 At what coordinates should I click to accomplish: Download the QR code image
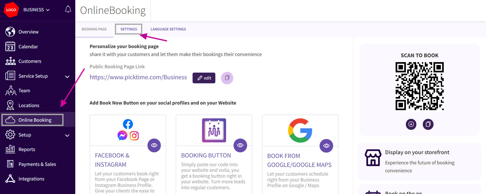point(411,124)
